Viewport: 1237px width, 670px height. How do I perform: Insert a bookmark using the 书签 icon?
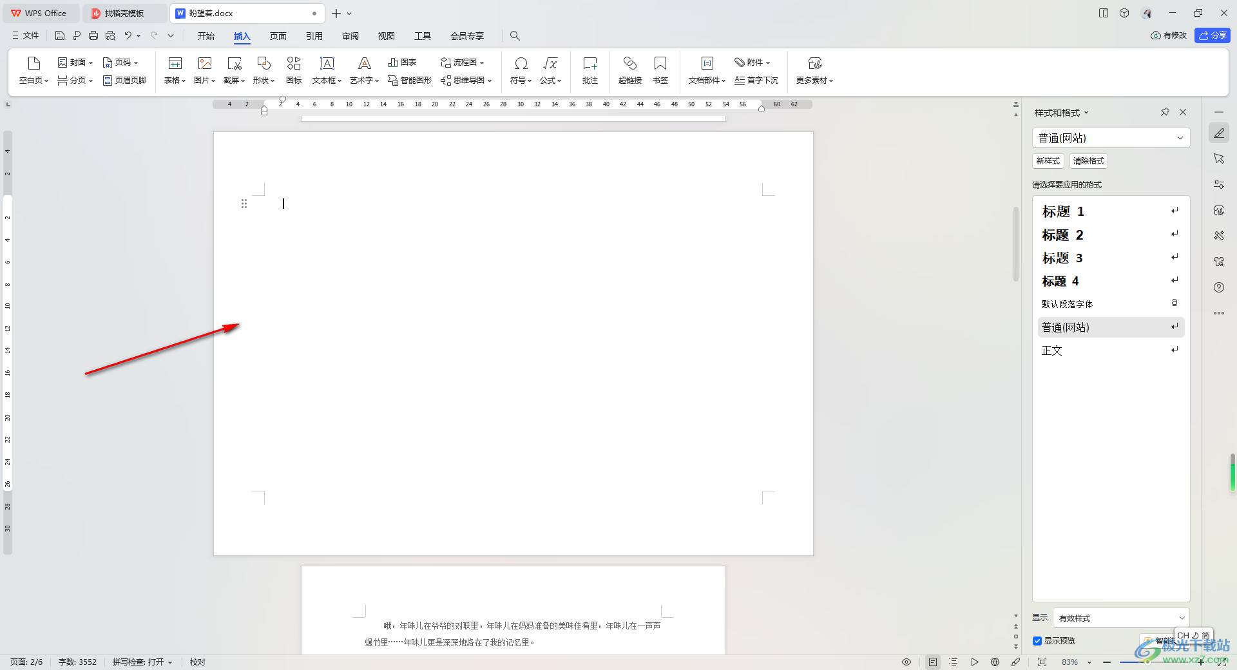tap(660, 64)
